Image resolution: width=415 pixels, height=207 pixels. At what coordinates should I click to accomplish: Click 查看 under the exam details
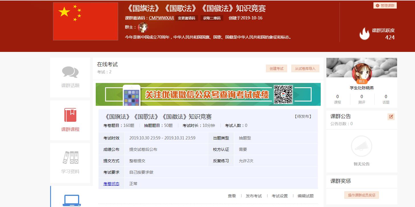point(232,196)
